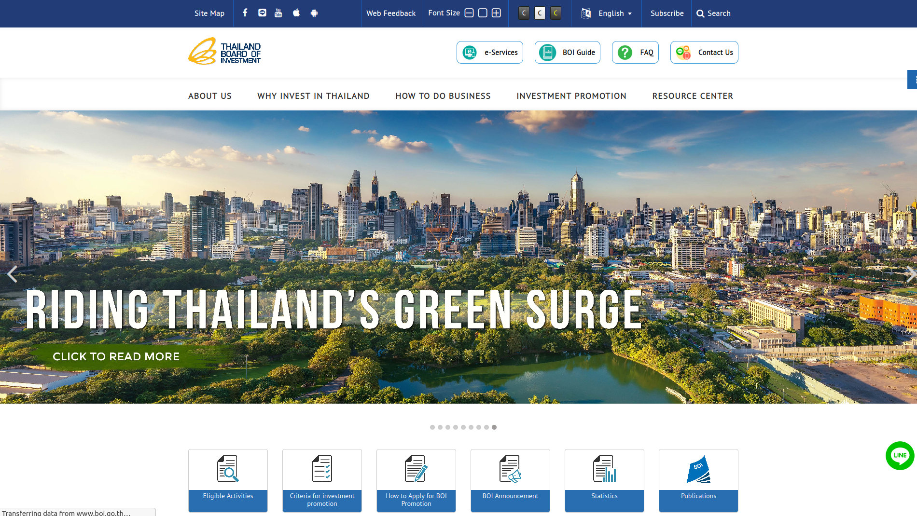The width and height of the screenshot is (917, 516).
Task: Increase font size with plus button
Action: pos(496,13)
